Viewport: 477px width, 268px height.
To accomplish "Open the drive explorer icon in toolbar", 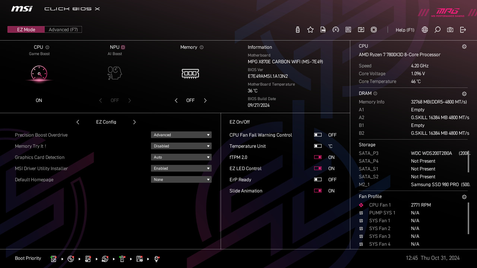I will click(x=348, y=30).
